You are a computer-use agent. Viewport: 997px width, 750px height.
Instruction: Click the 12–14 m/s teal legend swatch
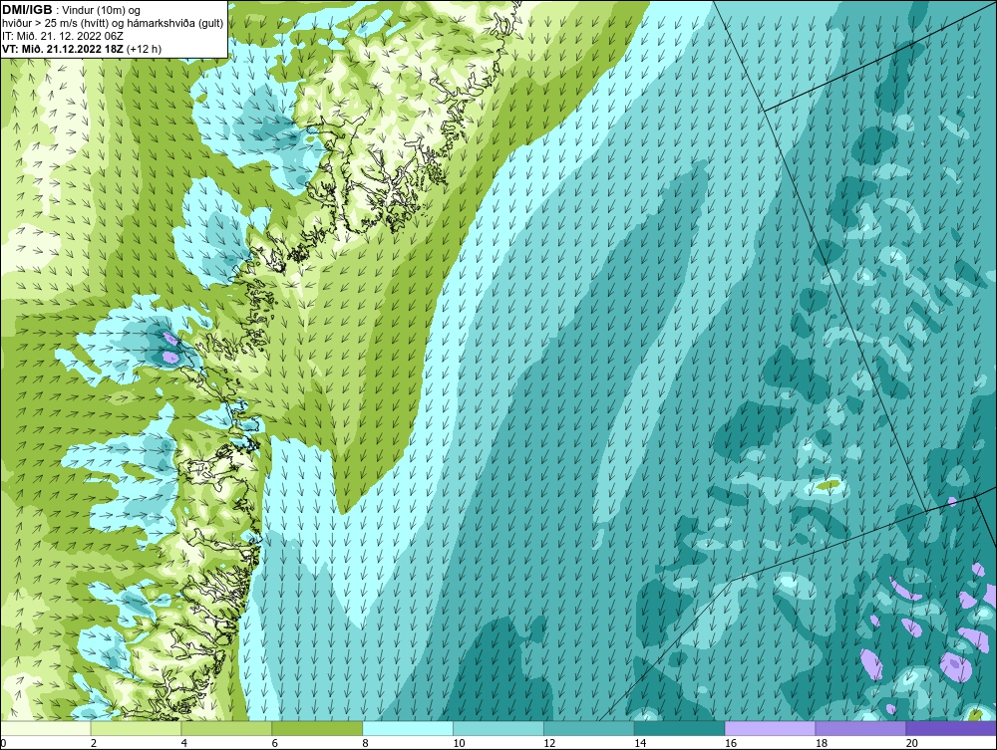pos(589,728)
